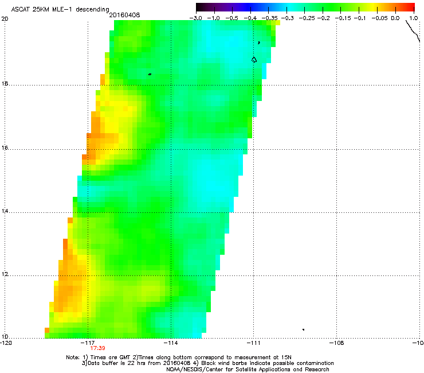Click the tiny island mark near 19.3N, -110.8
The height and width of the screenshot is (373, 424).
point(259,42)
